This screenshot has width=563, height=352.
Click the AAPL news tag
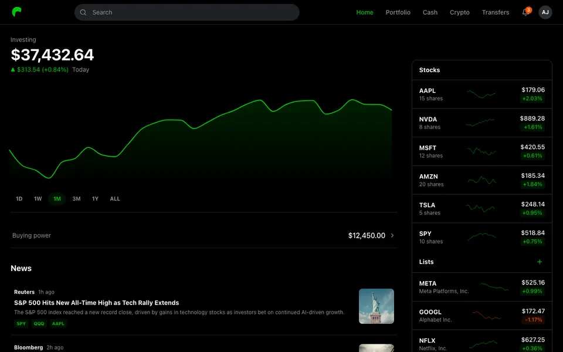click(58, 324)
